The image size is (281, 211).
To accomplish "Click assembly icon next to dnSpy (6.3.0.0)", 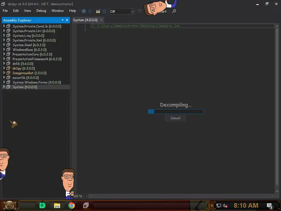I will click(x=8, y=68).
